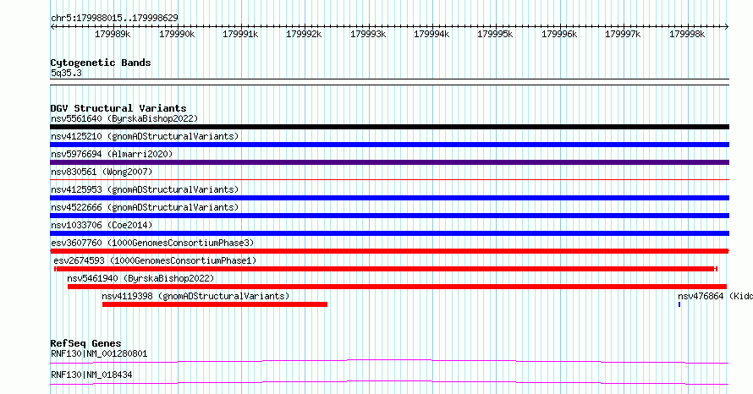Select the 179998k ruler tick label
The image size is (753, 394).
tap(687, 34)
